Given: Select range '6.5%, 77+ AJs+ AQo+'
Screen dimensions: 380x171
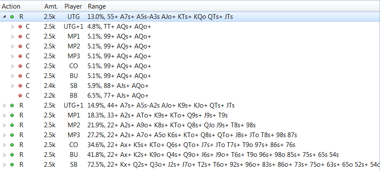Looking at the screenshot, I should (x=118, y=96).
